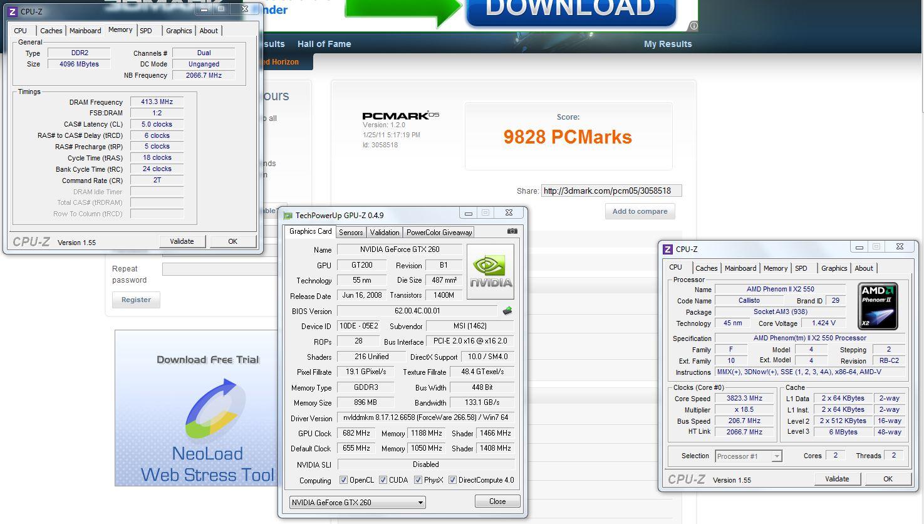Click the Core Speed value 3823.3 MHz

click(x=744, y=399)
